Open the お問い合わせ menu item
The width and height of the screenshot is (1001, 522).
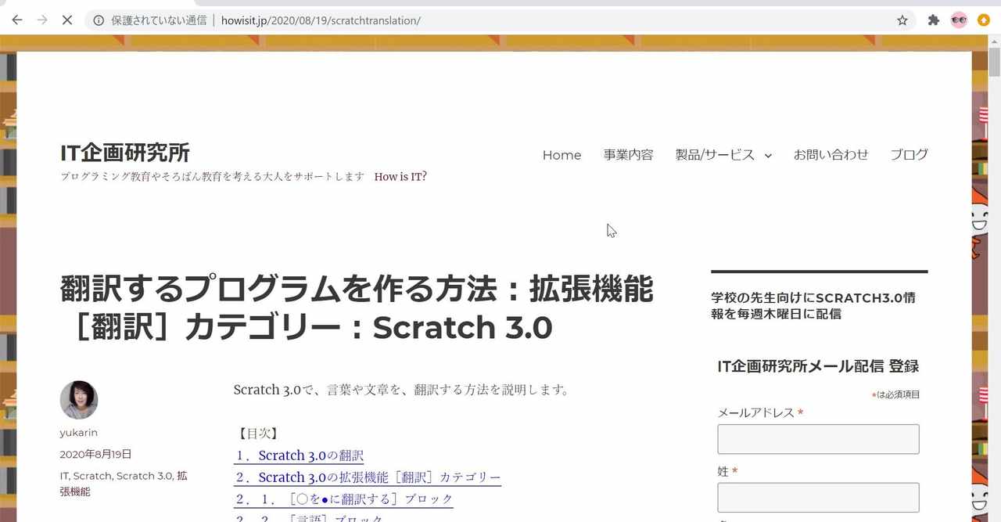tap(831, 155)
